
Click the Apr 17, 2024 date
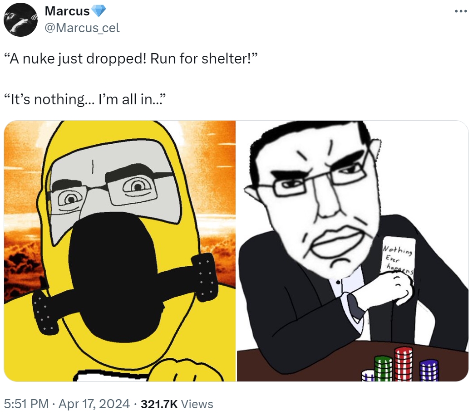tap(94, 404)
